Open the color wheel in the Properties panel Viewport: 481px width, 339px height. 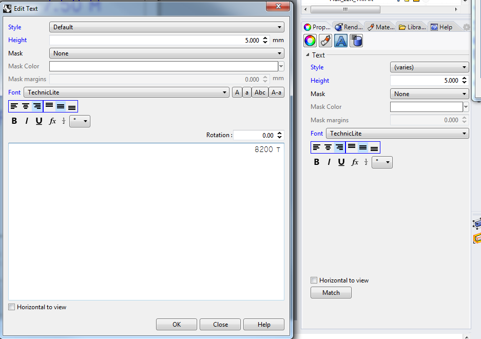[x=310, y=41]
